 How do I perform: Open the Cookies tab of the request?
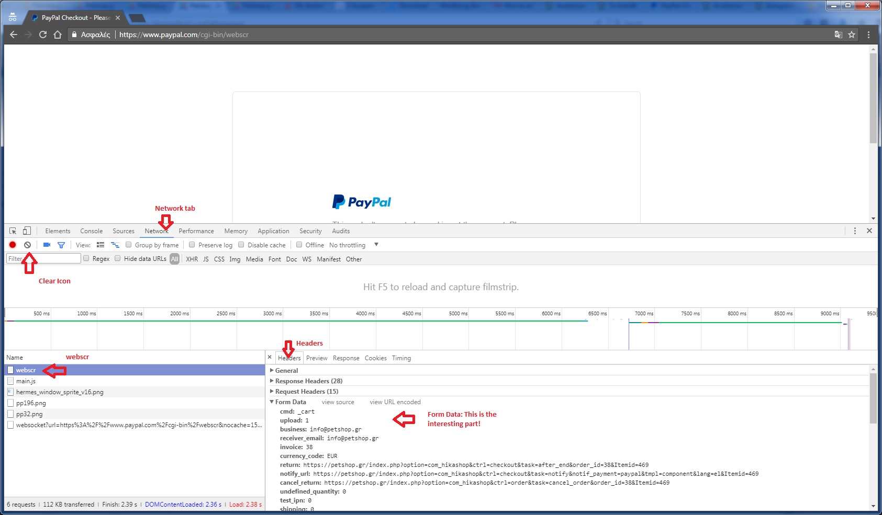point(376,358)
